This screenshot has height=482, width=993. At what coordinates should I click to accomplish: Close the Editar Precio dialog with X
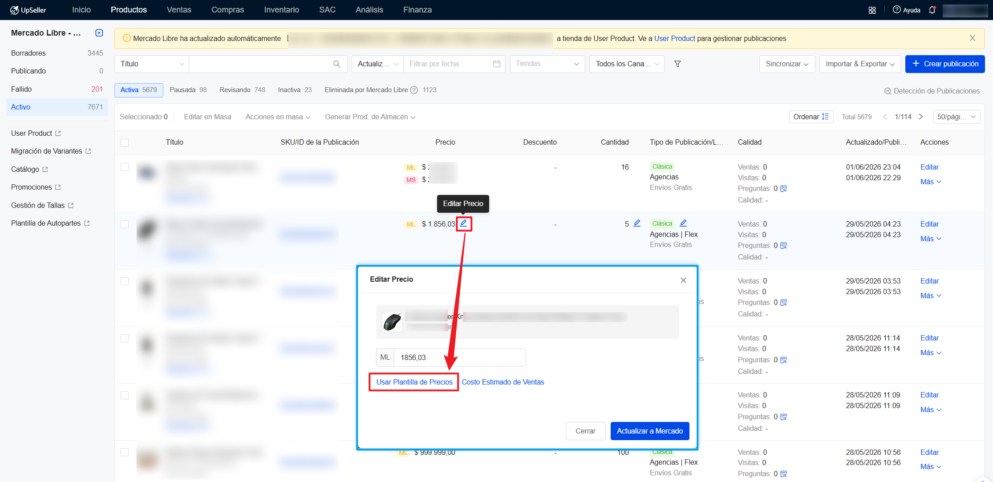click(x=683, y=280)
